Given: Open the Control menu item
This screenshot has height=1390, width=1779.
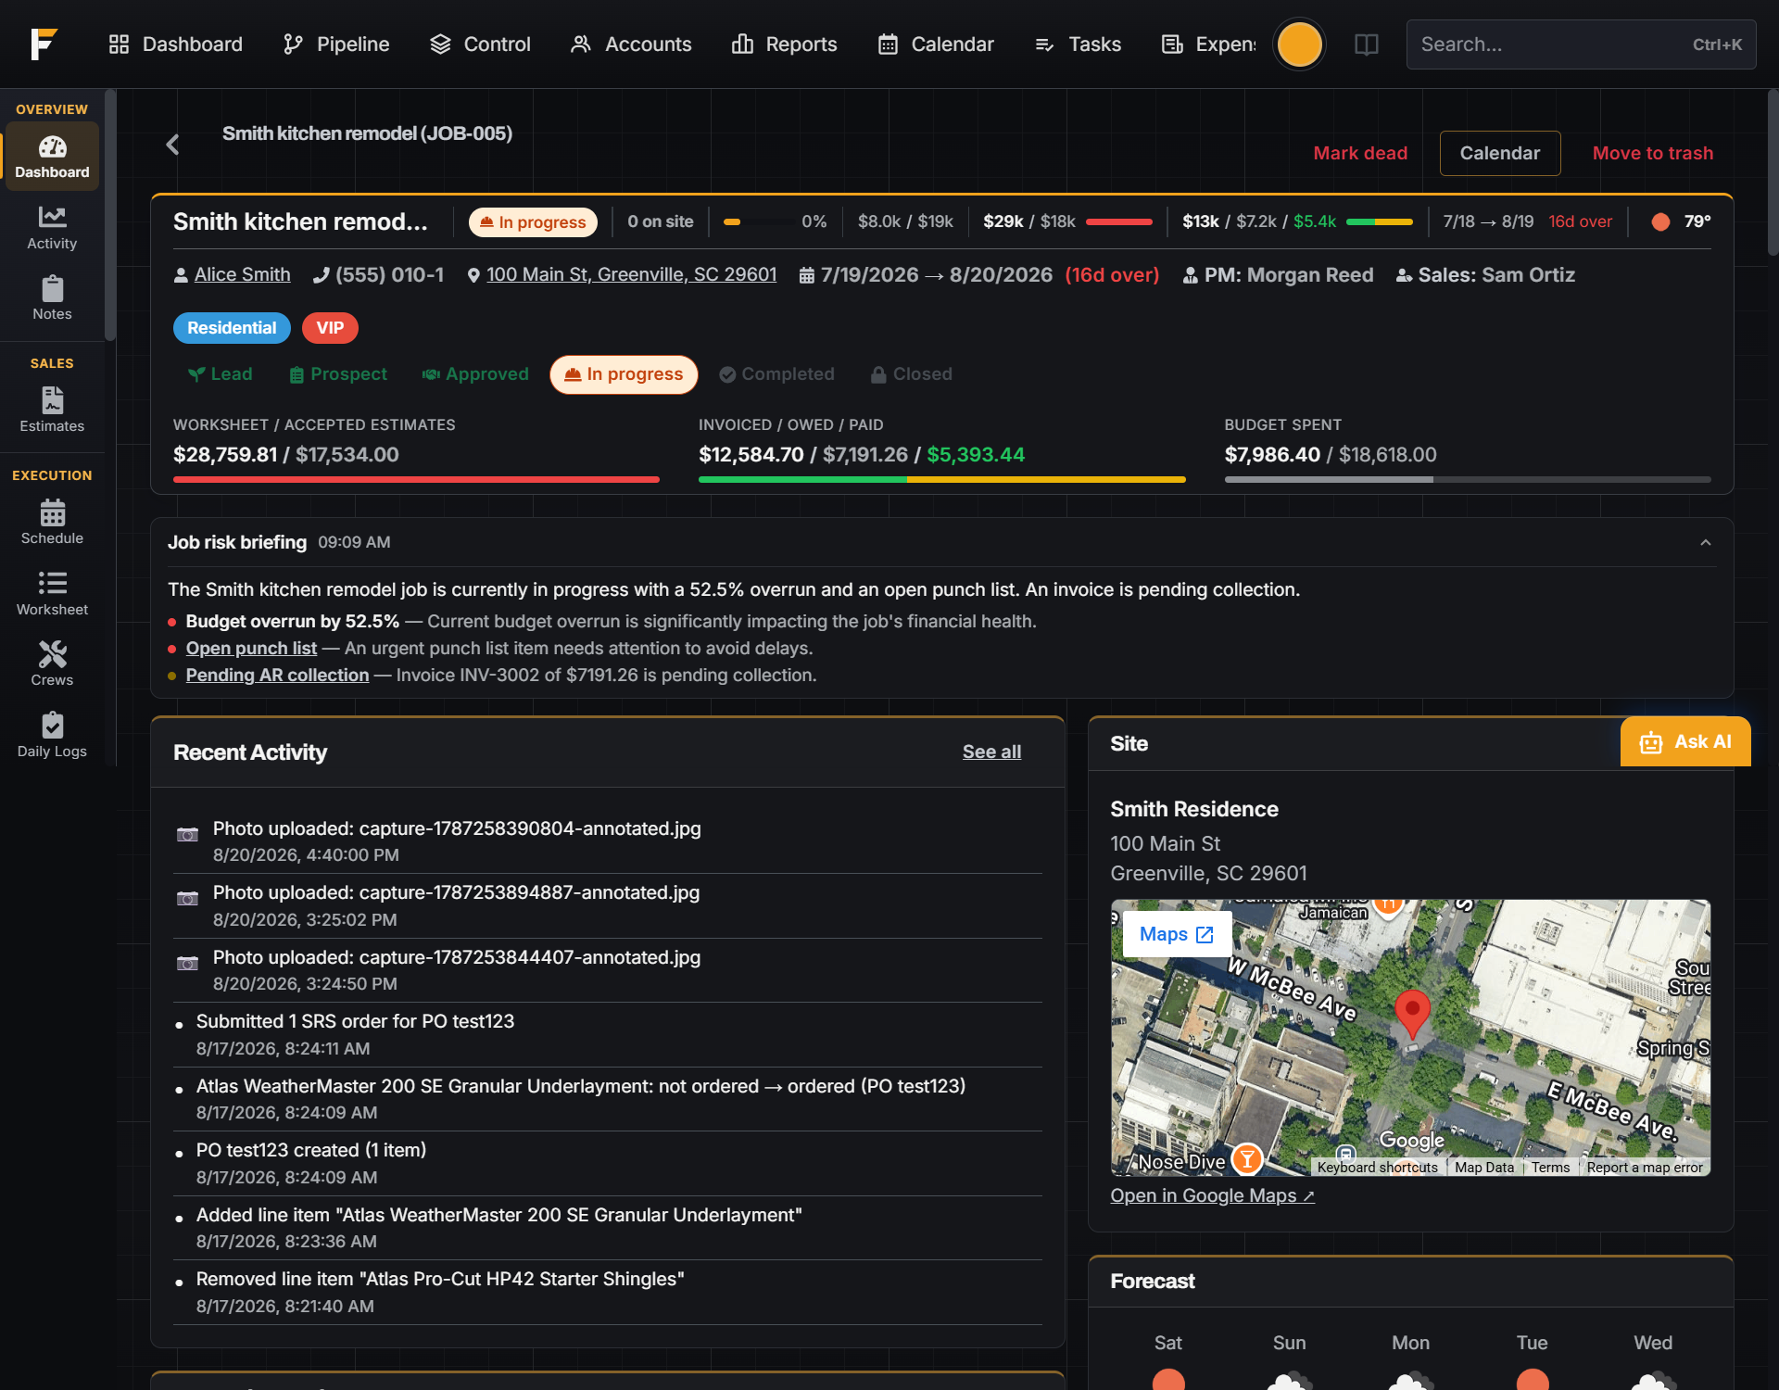Looking at the screenshot, I should (x=480, y=44).
